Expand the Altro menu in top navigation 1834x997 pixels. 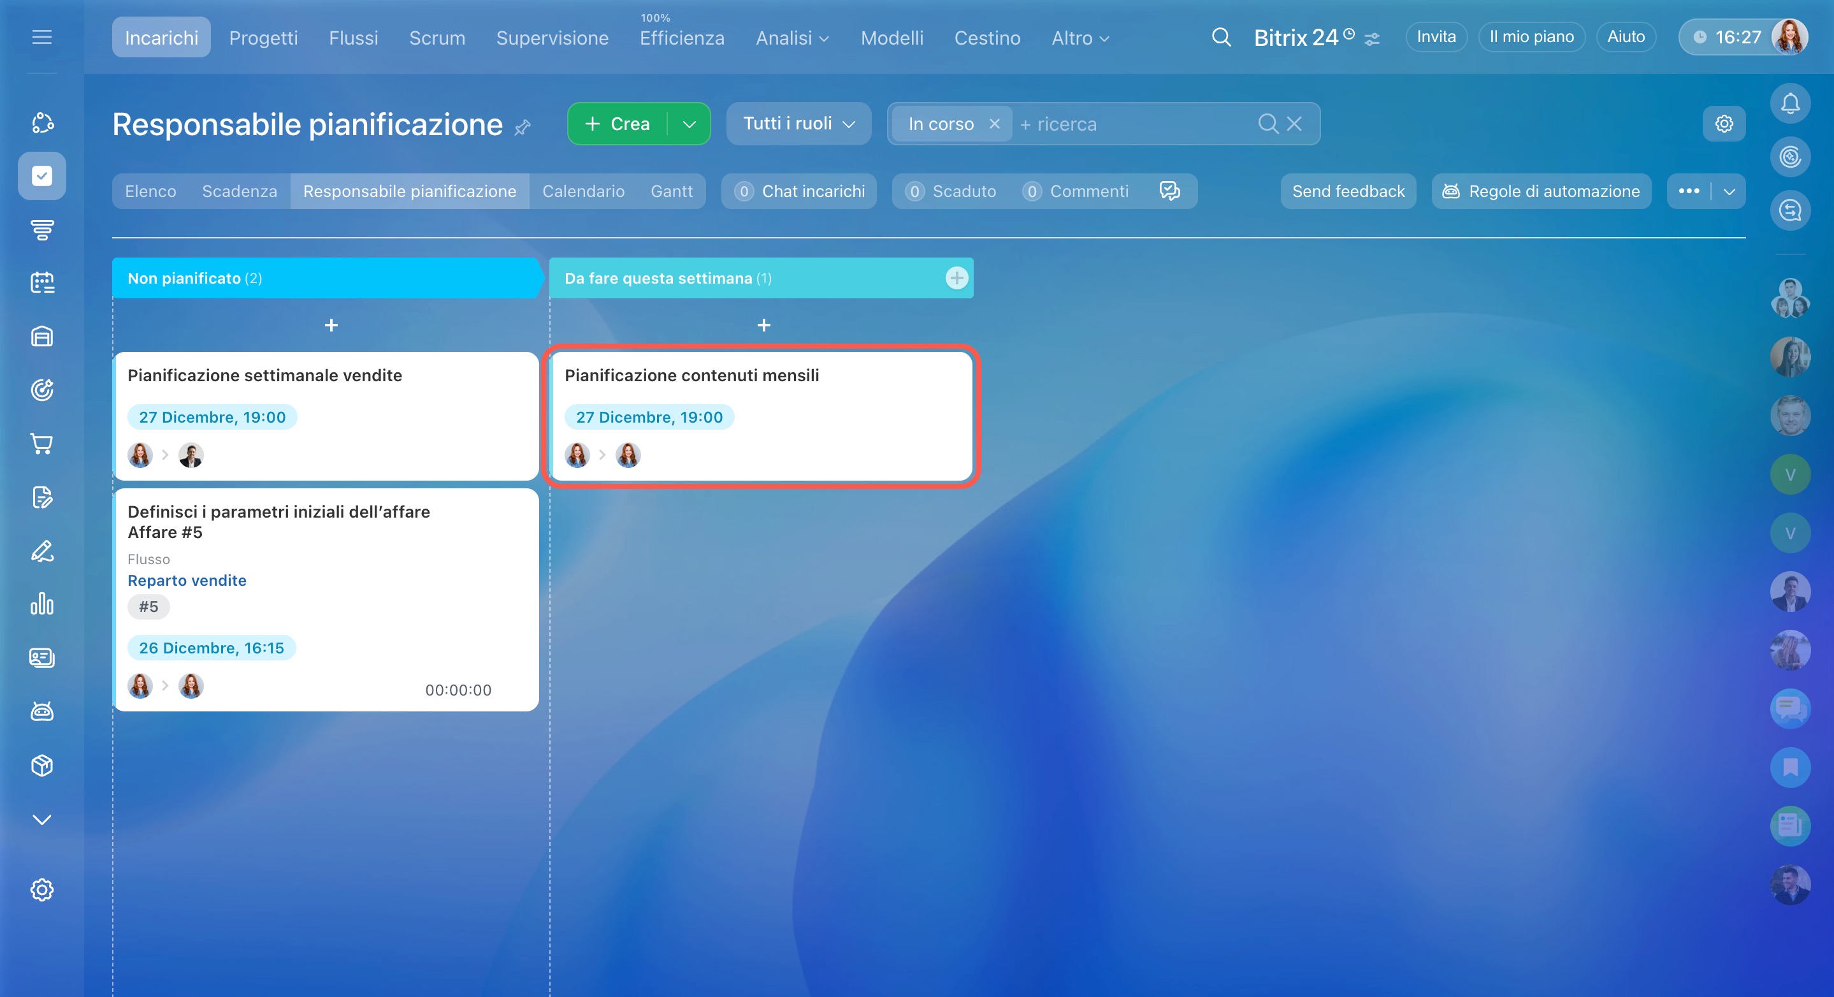coord(1080,38)
